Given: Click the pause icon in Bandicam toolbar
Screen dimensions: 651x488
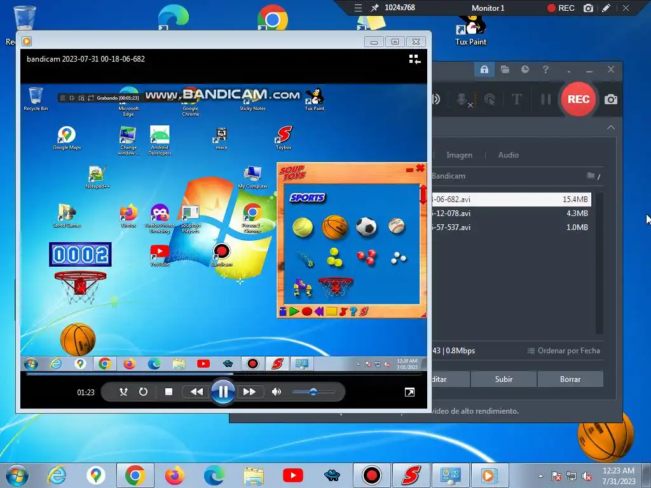Looking at the screenshot, I should click(545, 100).
